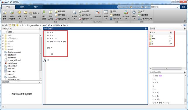Screen dimensions: 188x110
Task: Click 'clear all' in the Command History
Action: pyautogui.click(x=157, y=76)
